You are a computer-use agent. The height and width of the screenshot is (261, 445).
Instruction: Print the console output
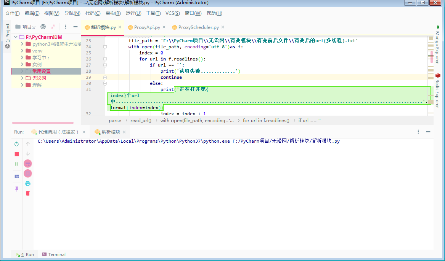click(x=28, y=183)
